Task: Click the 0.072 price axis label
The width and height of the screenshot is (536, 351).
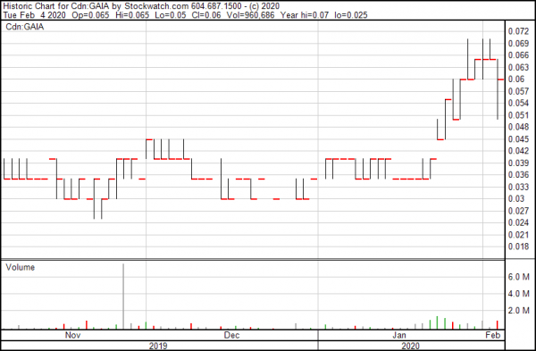Action: 518,31
